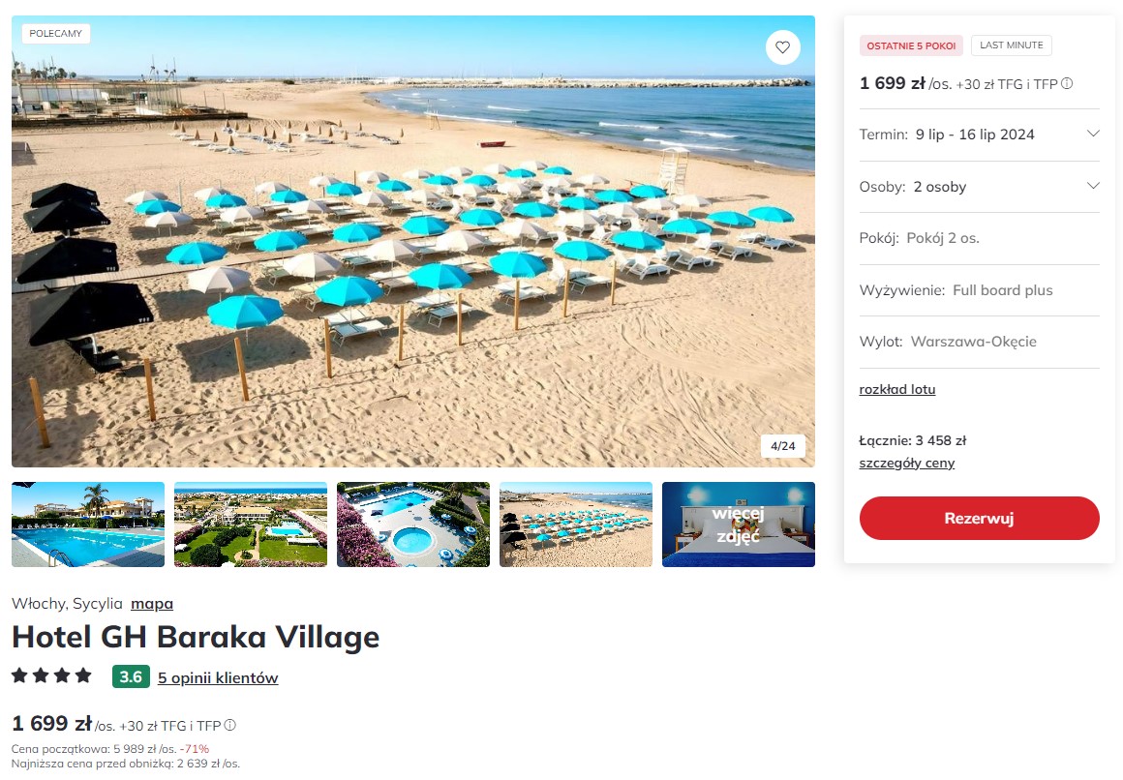Open the 5 opinii klientów reviews link

218,677
